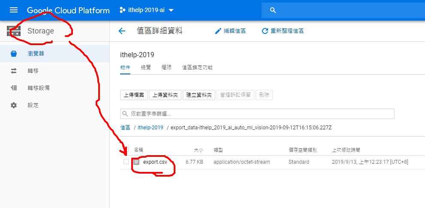Click the disabled 管理訴訟保留 button
This screenshot has width=425, height=208.
(x=235, y=95)
